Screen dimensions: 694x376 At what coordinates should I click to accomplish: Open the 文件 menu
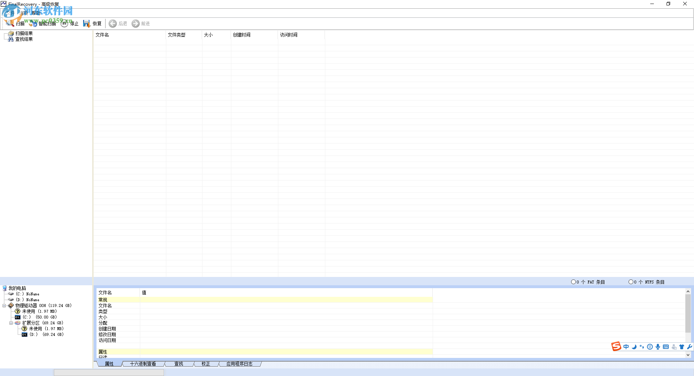pyautogui.click(x=10, y=13)
